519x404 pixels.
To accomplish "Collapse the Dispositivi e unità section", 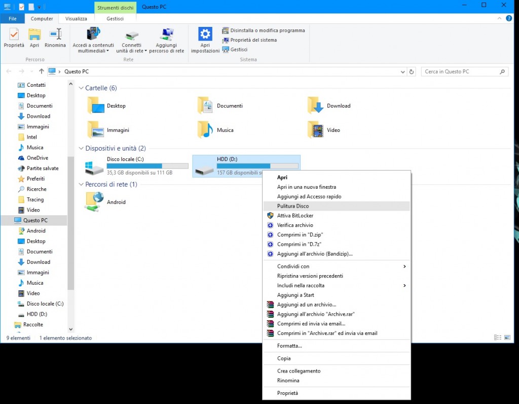I will click(x=81, y=149).
